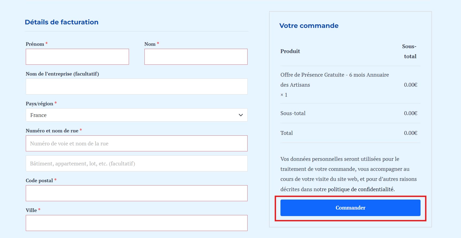461x238 pixels.
Task: Click the Nom de l'entreprise (facultatif) label
Action: coord(62,74)
